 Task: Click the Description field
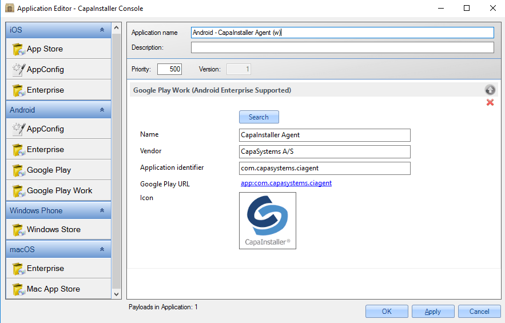coord(343,47)
